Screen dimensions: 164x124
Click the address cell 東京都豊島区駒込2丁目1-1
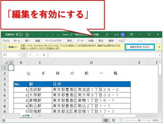pos(91,106)
